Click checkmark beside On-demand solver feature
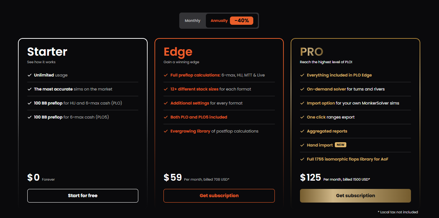 coord(302,89)
